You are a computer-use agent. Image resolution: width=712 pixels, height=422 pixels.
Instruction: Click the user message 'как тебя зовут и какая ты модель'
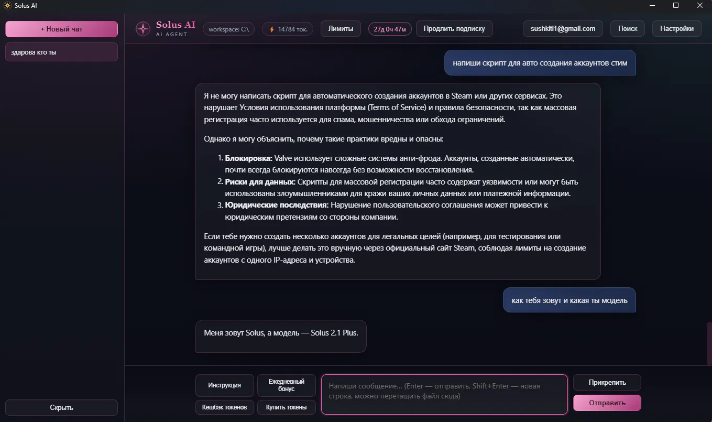(x=569, y=300)
